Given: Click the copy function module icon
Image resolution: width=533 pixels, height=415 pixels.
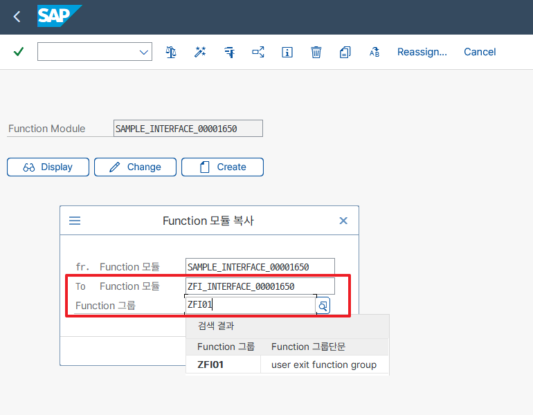Looking at the screenshot, I should pos(345,52).
